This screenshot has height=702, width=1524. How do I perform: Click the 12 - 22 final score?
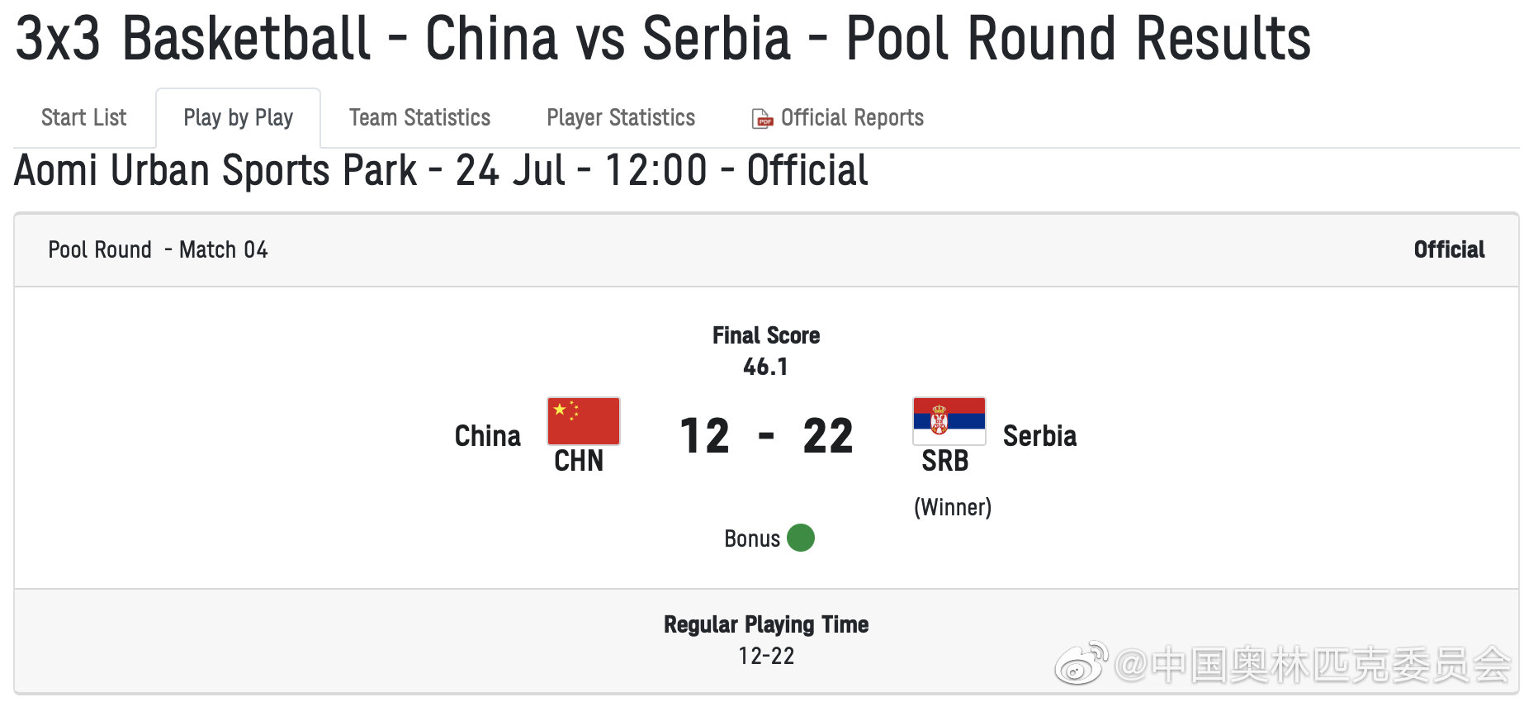tap(765, 436)
